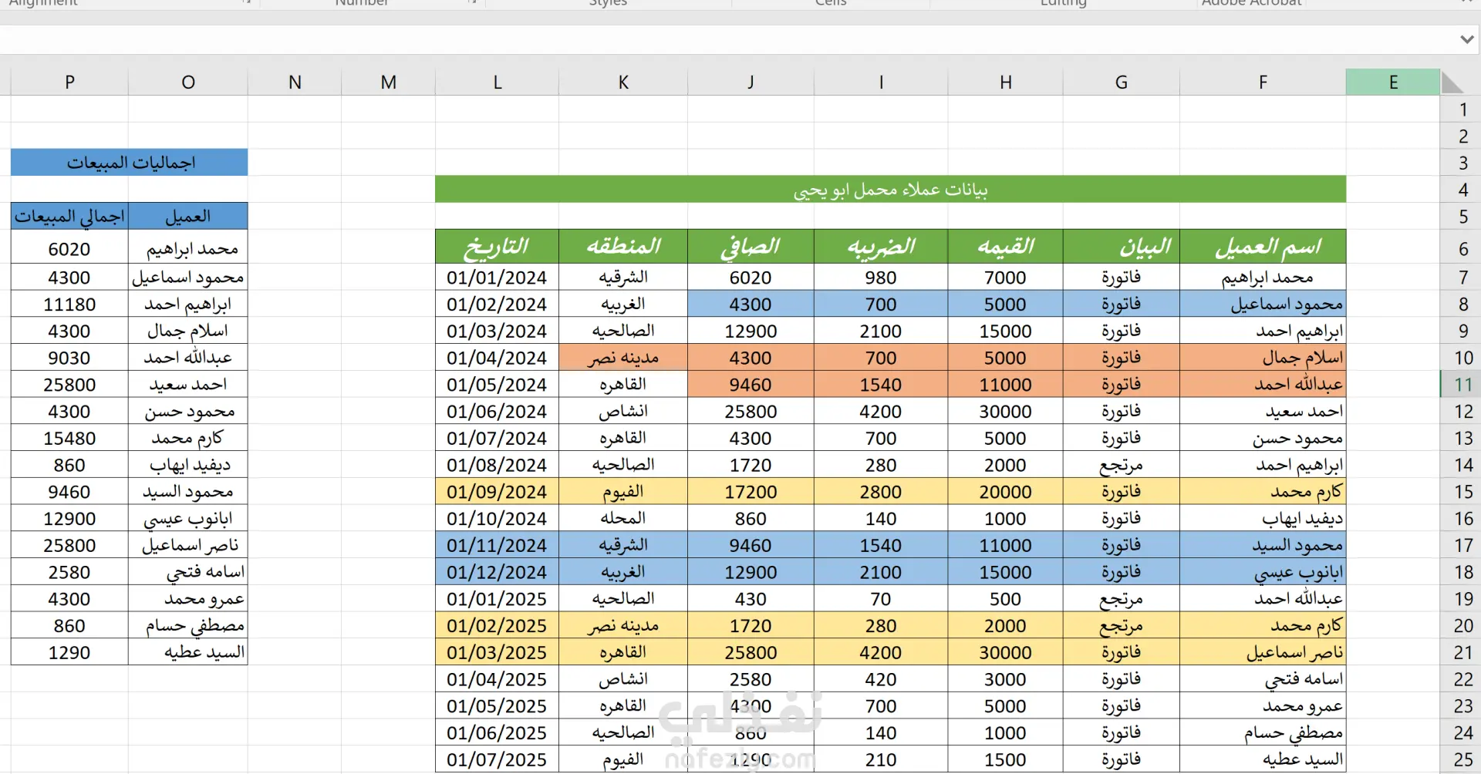Select value cell 20000
Image resolution: width=1481 pixels, height=774 pixels.
[1006, 492]
